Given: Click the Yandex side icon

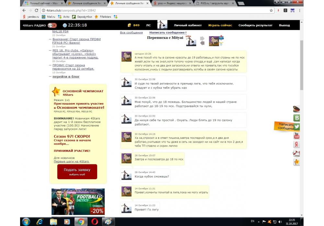Looking at the screenshot, I should (296, 144).
